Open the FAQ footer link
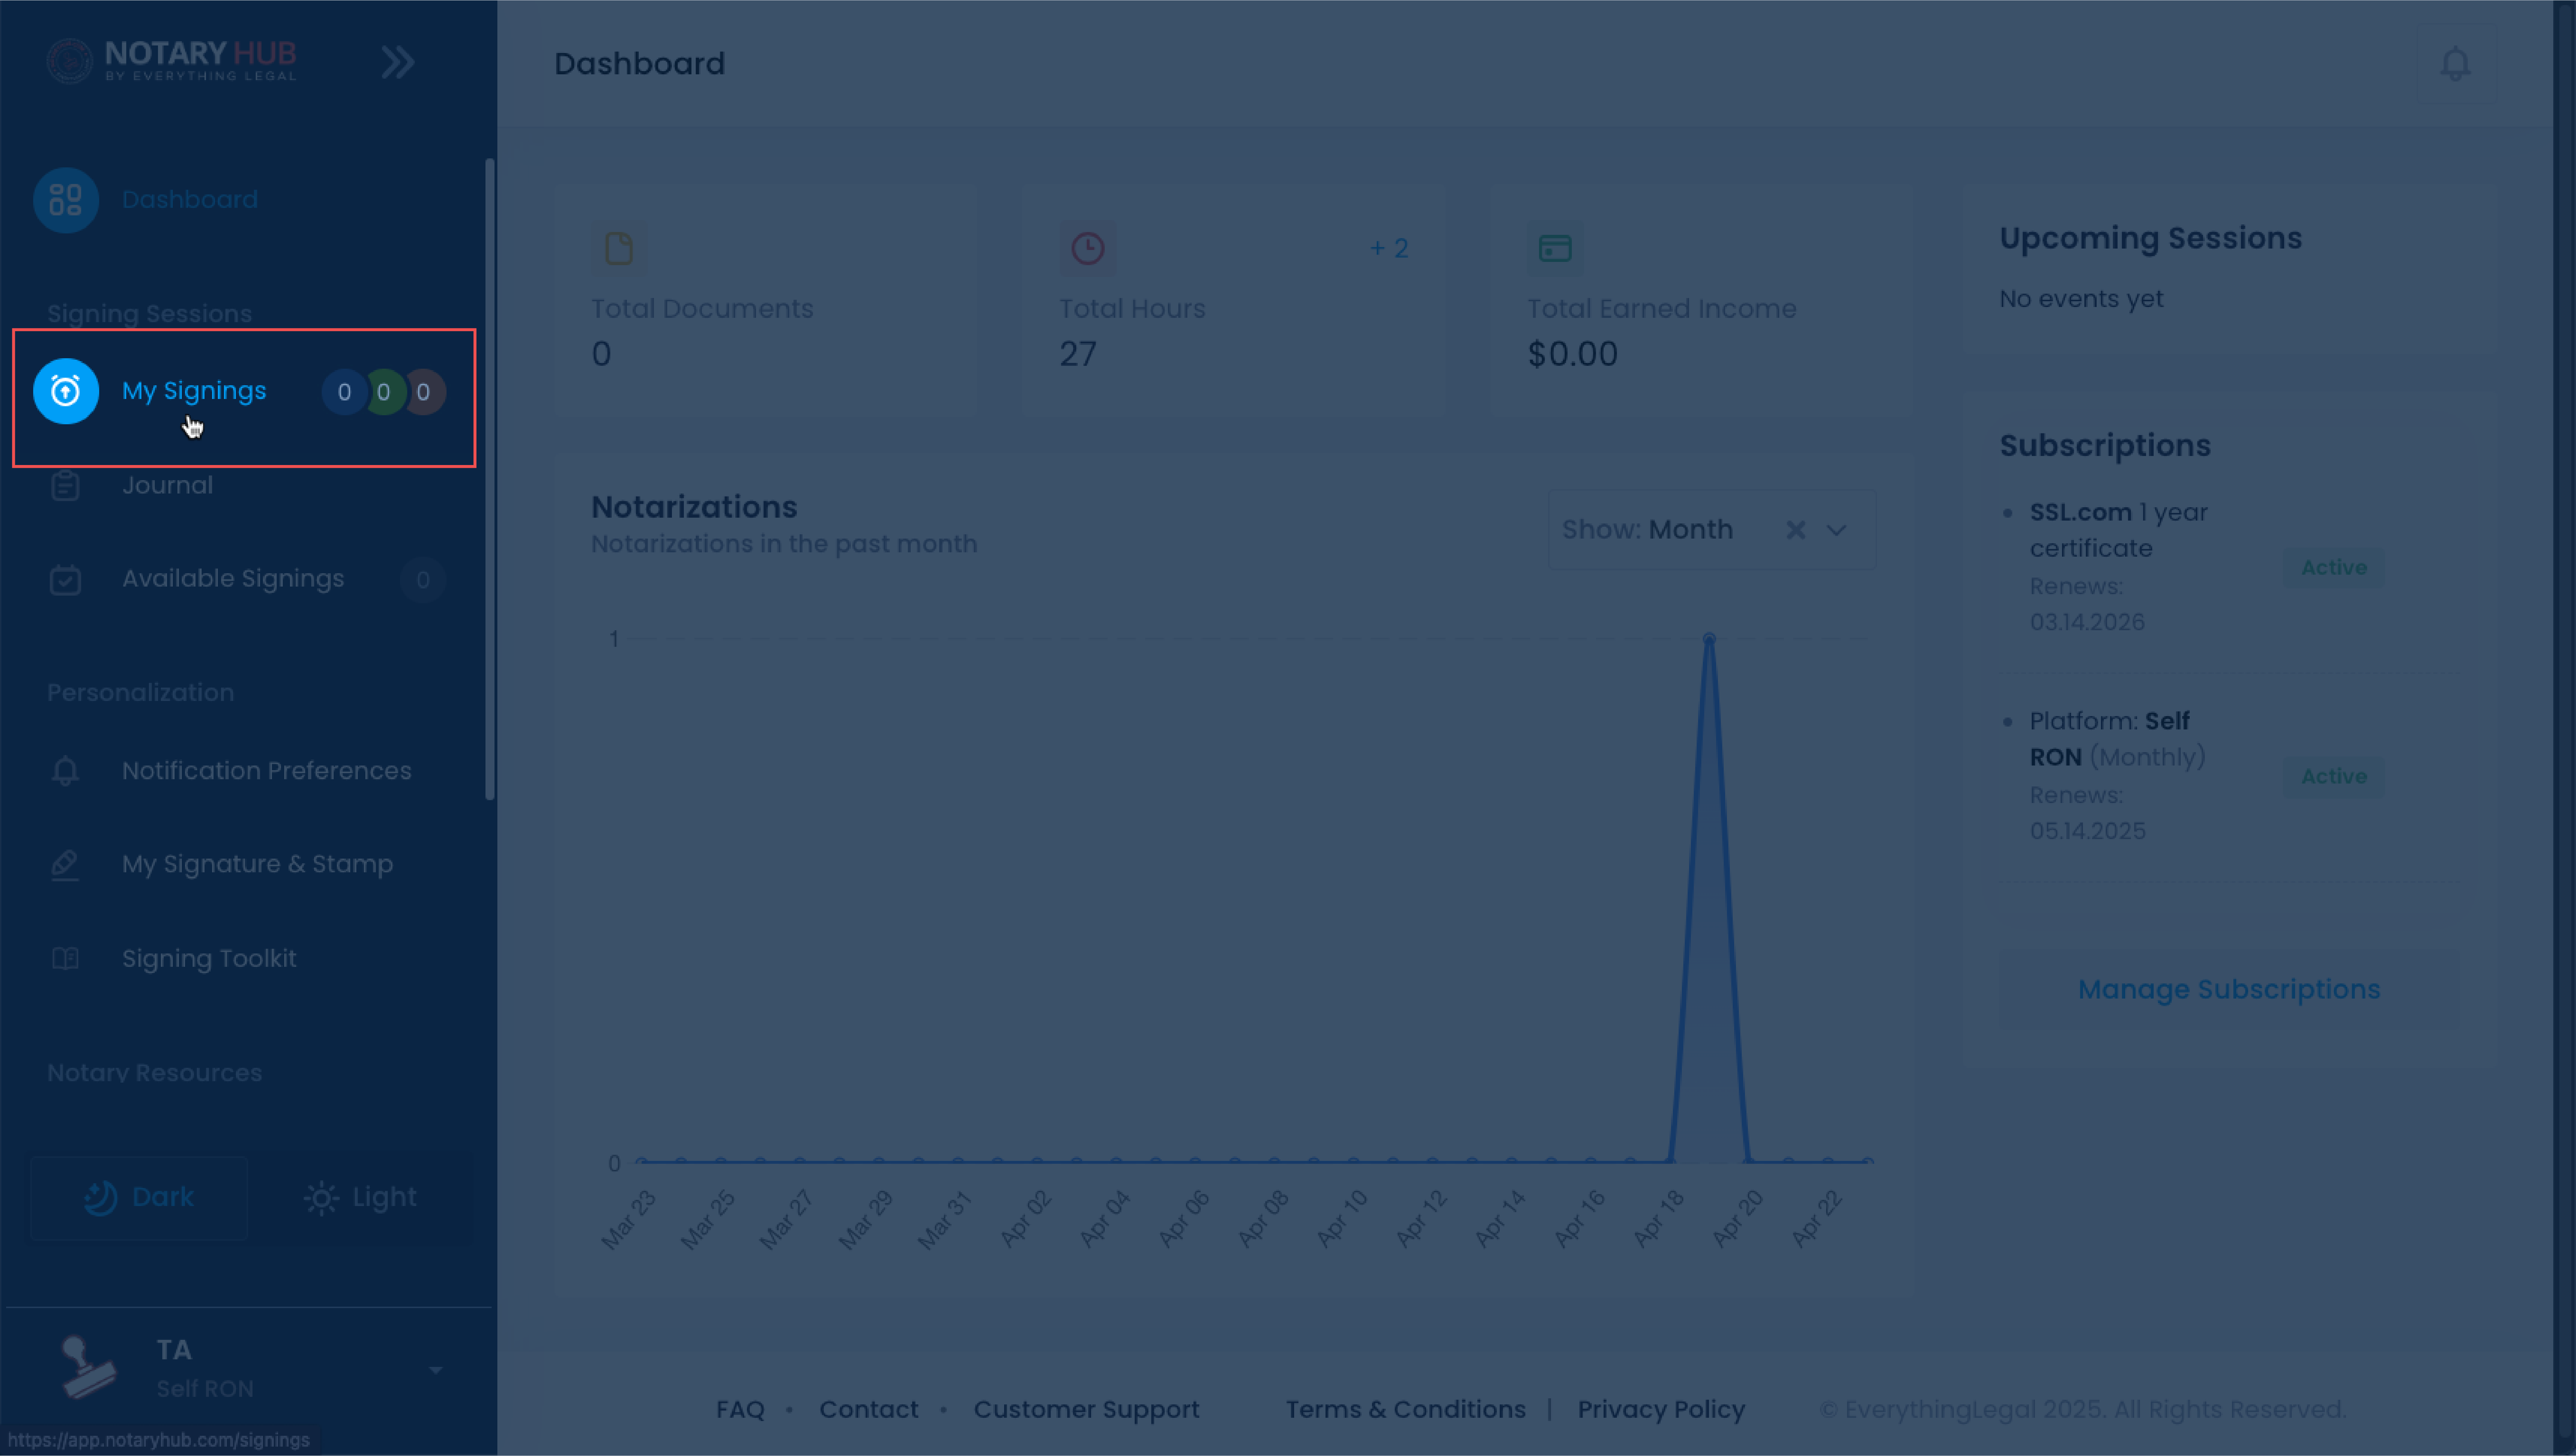This screenshot has height=1456, width=2576. (740, 1410)
